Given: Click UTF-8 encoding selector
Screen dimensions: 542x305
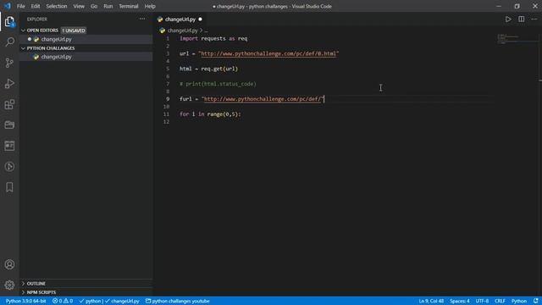Looking at the screenshot, I should [x=482, y=302].
